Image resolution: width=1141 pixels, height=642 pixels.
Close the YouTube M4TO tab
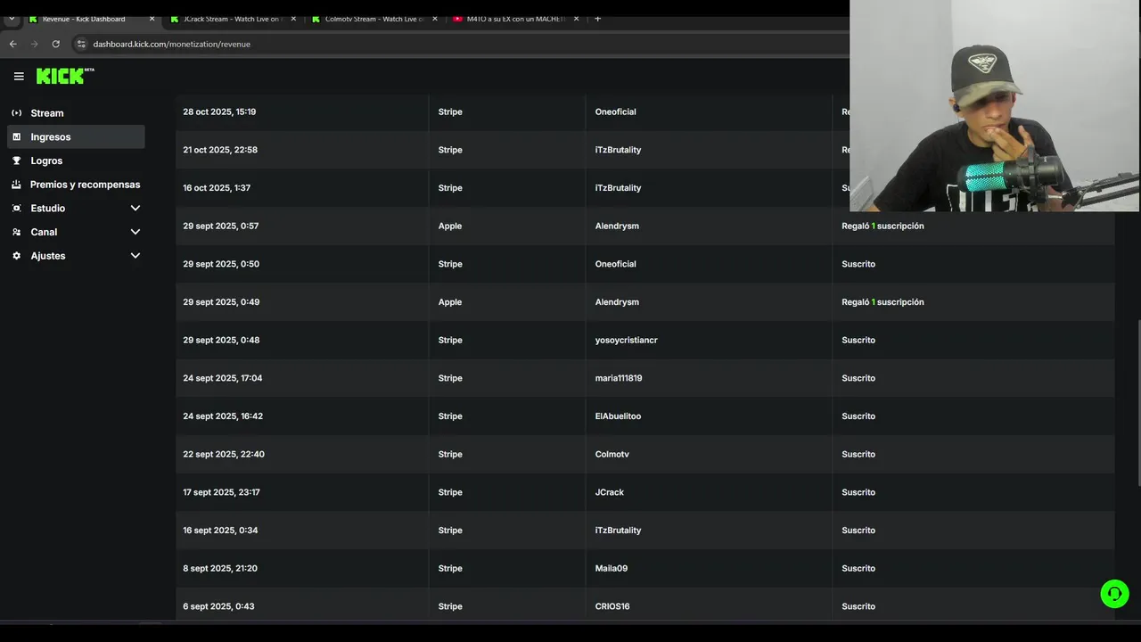[x=577, y=19]
